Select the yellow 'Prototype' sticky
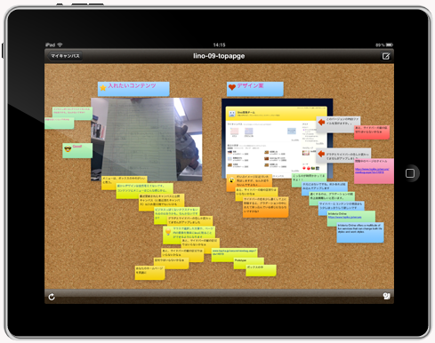Screen dimensions: 435x343 pos(249,263)
